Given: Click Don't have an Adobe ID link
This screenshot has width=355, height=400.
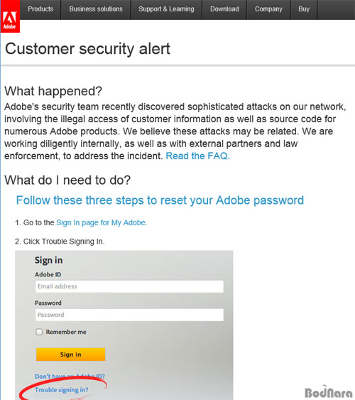Looking at the screenshot, I should [70, 376].
